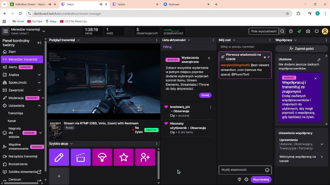Open the whispers speech bubble icon
Image resolution: width=330 pixels, height=185 pixels.
pos(317,31)
